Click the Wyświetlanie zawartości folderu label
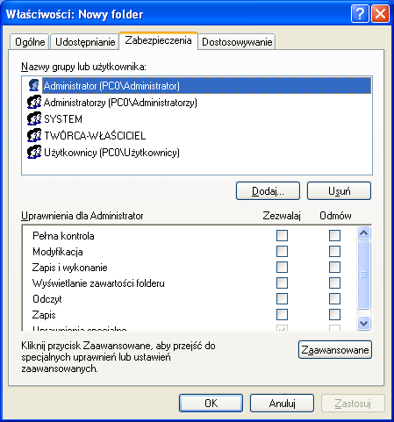 tap(98, 283)
